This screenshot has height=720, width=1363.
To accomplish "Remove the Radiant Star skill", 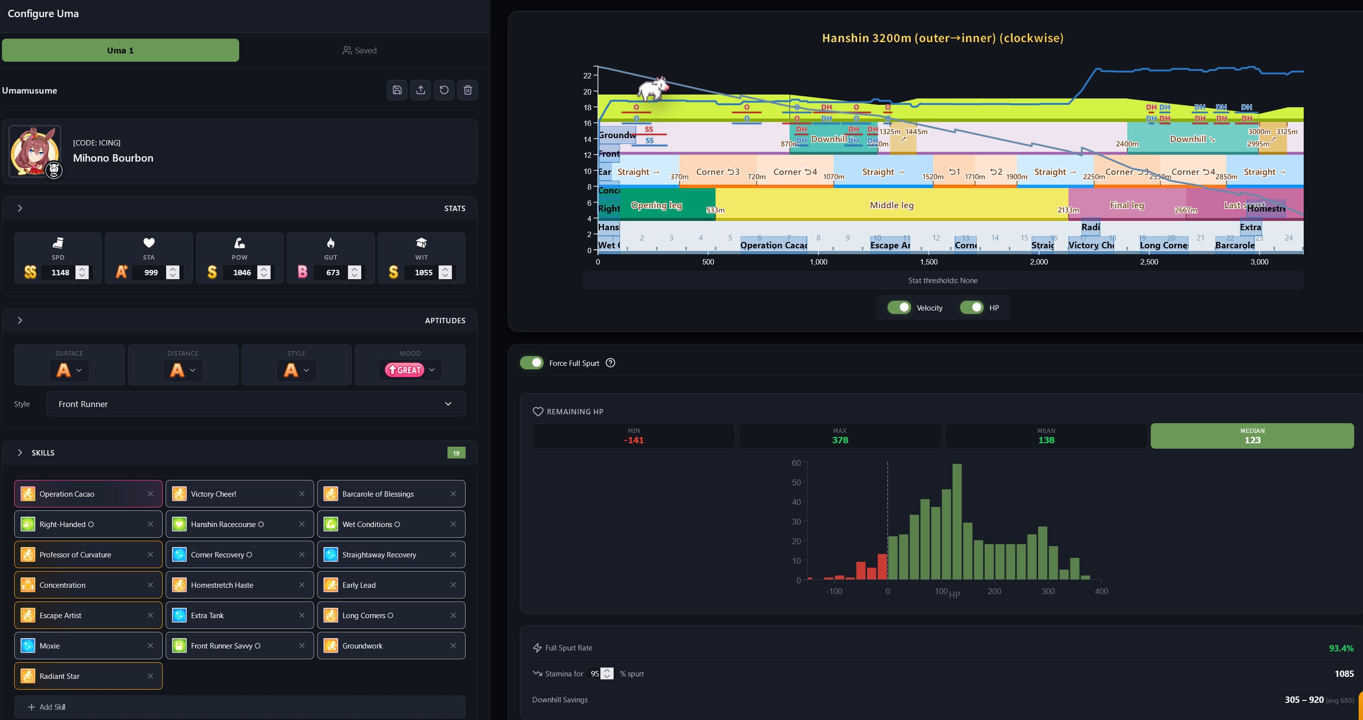I will point(150,676).
